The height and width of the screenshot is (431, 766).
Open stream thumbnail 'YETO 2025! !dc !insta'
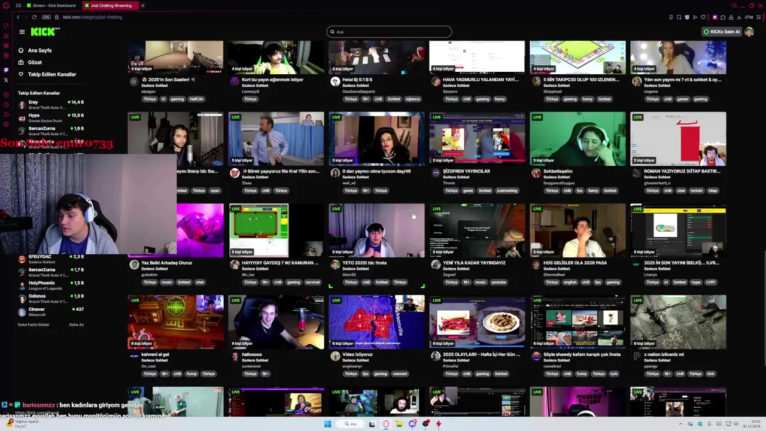coord(376,230)
